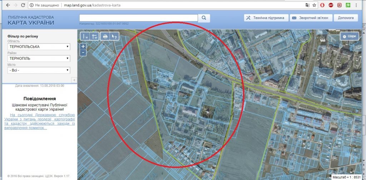Reload the page in the browser
The image size is (366, 180).
[23, 5]
